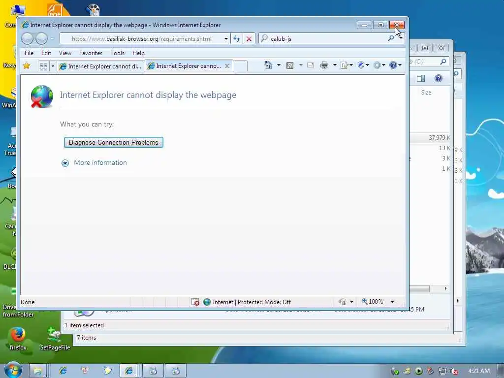This screenshot has height=378, width=504.
Task: Open the View menu
Action: [x=65, y=53]
